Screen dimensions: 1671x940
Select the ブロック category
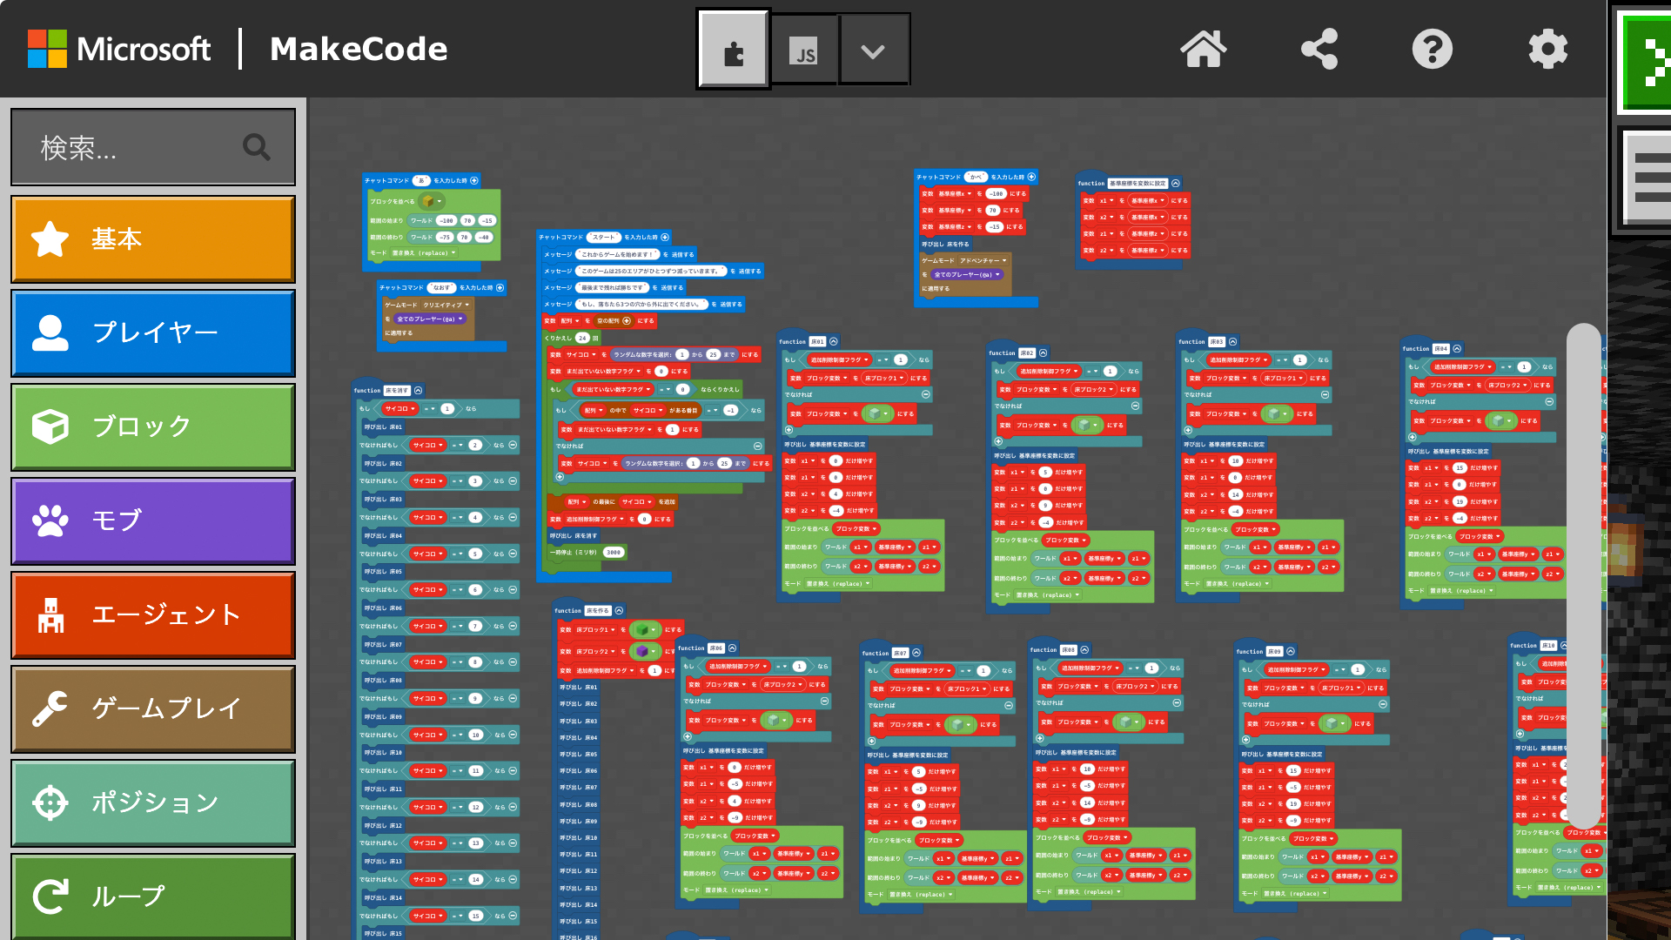[153, 426]
